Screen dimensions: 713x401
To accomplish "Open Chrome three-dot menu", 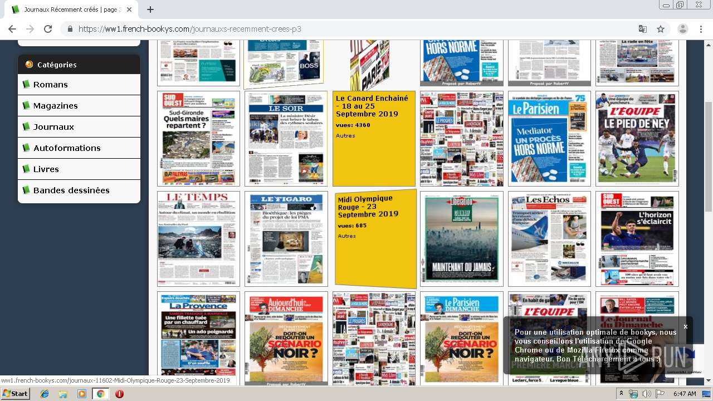I will (x=701, y=29).
